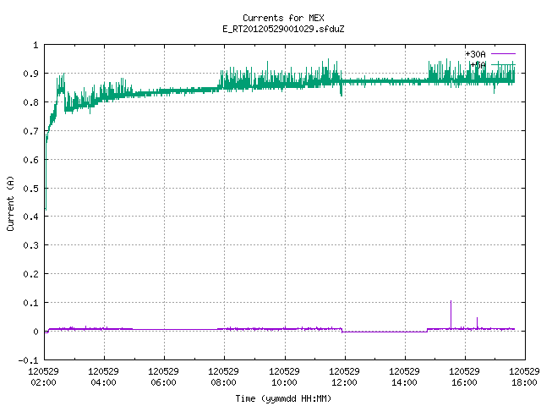Select the +30A legend label
The image size is (541, 406).
tap(475, 54)
